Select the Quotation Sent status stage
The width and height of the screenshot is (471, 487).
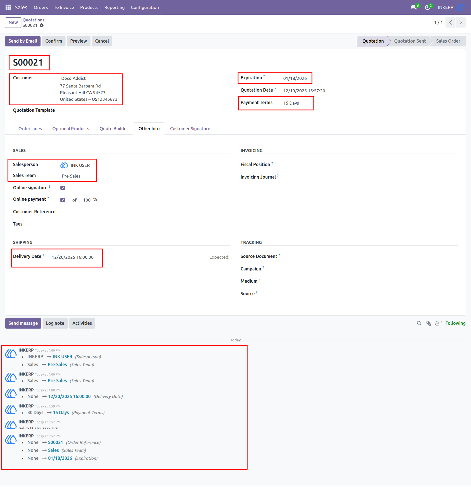tap(410, 41)
